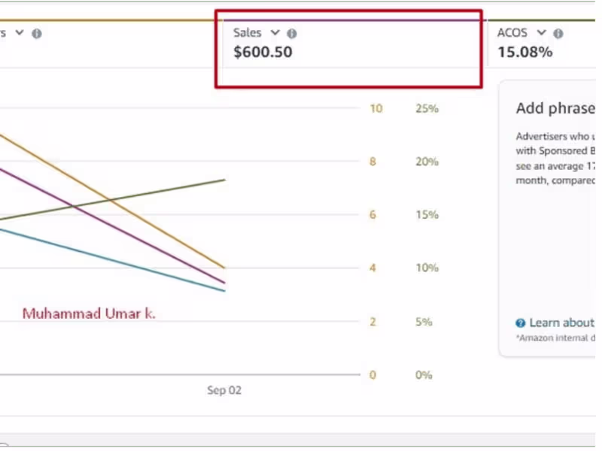Open the Learn about link
This screenshot has width=602, height=451.
[x=561, y=322]
